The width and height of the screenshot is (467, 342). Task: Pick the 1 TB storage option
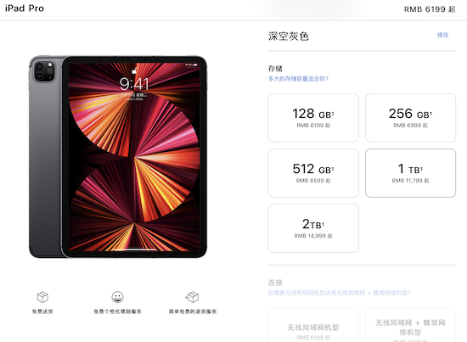coord(410,173)
